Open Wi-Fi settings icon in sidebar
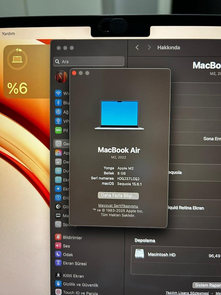This screenshot has height=295, width=221. tap(58, 93)
